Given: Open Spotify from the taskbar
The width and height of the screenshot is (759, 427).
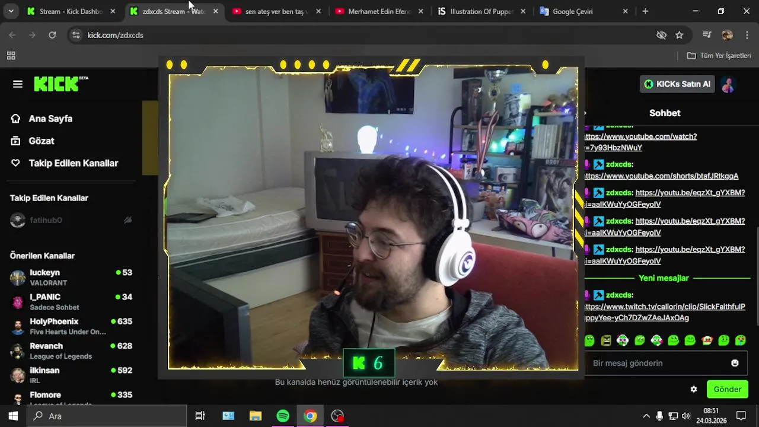Looking at the screenshot, I should (x=283, y=416).
